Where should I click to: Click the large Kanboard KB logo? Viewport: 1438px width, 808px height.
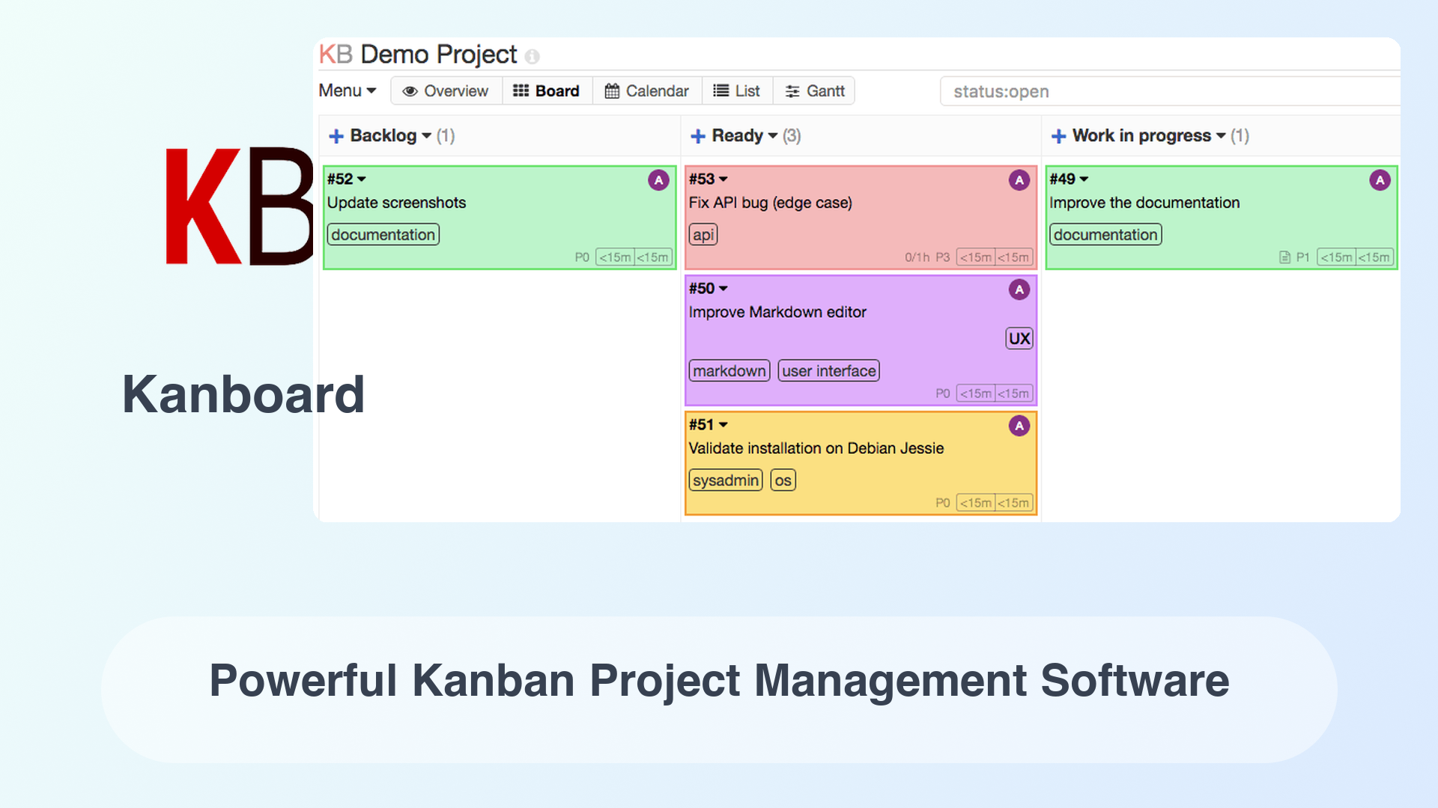coord(239,206)
